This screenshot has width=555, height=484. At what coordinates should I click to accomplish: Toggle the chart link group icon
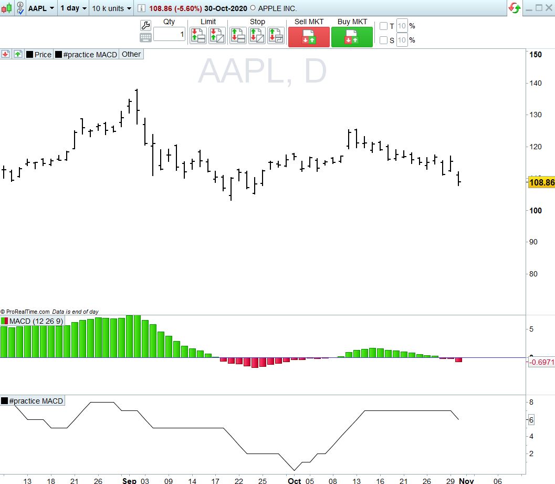coord(20,8)
